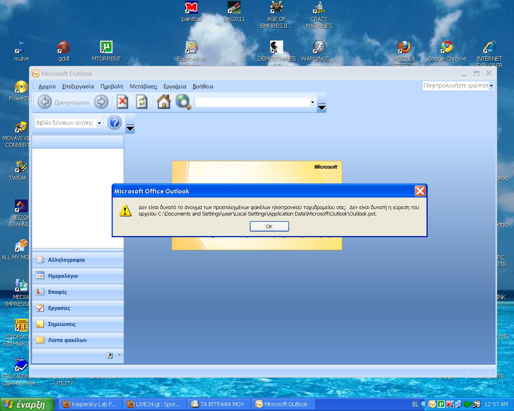Open the MTORRENT desktop shortcut
The height and width of the screenshot is (411, 514).
(106, 51)
